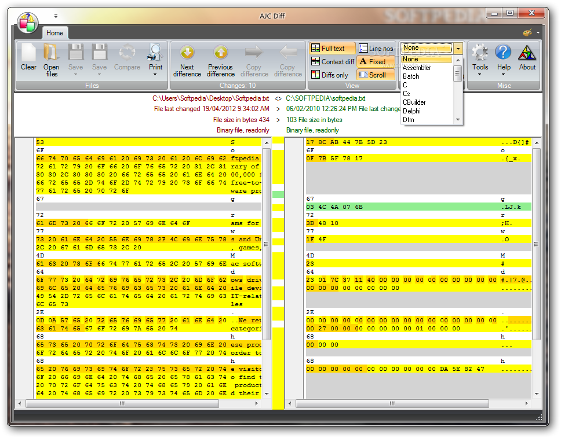Expand the first Save dropdown arrow
The width and height of the screenshot is (561, 438).
point(75,75)
